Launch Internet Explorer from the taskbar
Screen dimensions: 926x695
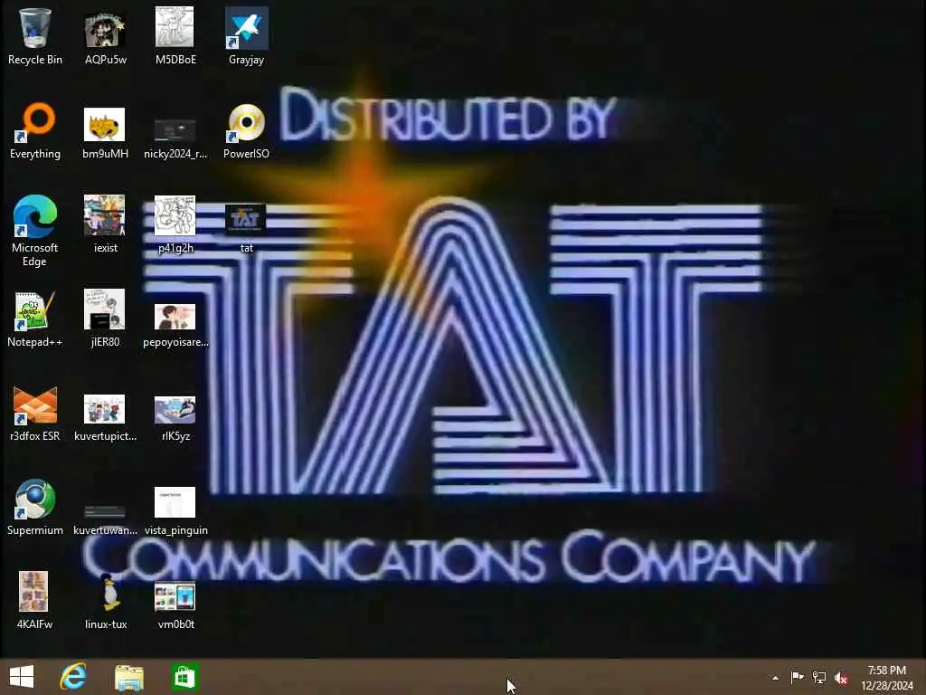click(73, 677)
